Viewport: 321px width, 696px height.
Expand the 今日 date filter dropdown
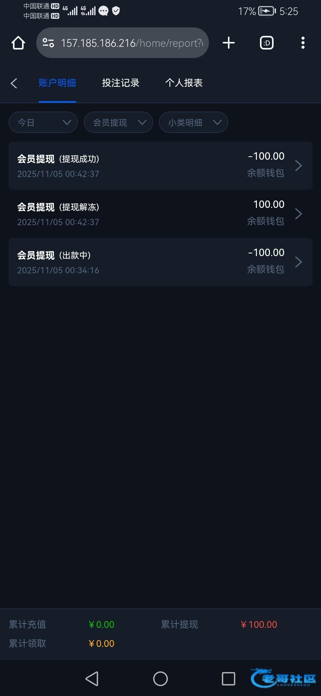click(43, 122)
